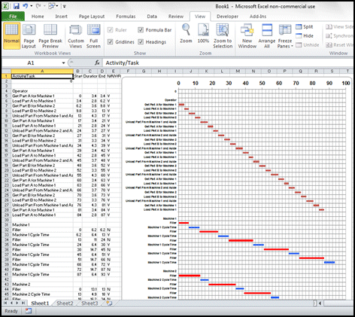This screenshot has width=355, height=317.
Task: Click the Split button
Action: point(305,26)
